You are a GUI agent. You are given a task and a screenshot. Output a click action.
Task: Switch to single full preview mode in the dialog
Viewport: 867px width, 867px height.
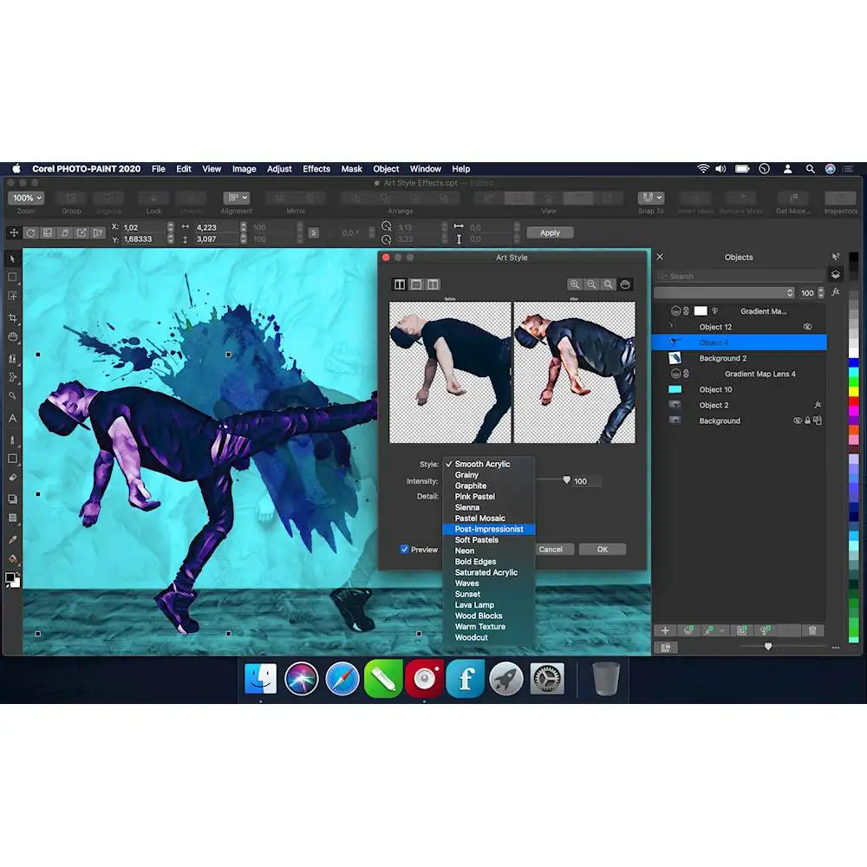coord(415,284)
